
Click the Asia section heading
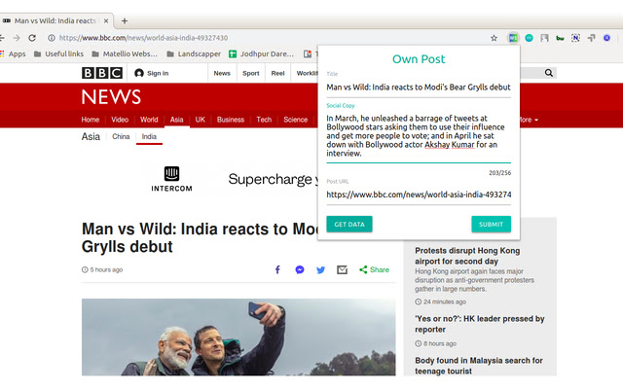[x=91, y=136]
